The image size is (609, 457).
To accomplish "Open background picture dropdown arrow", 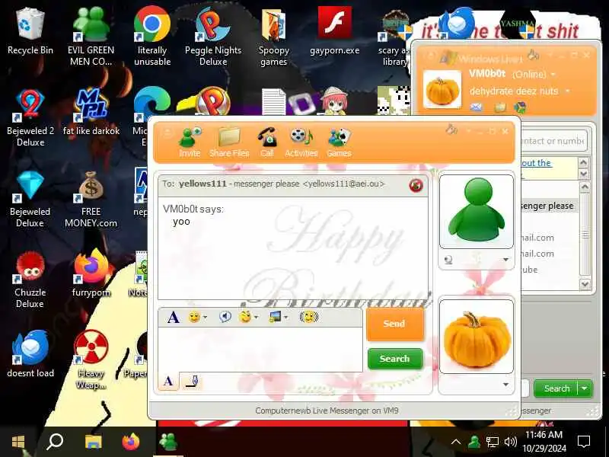I will [x=286, y=318].
